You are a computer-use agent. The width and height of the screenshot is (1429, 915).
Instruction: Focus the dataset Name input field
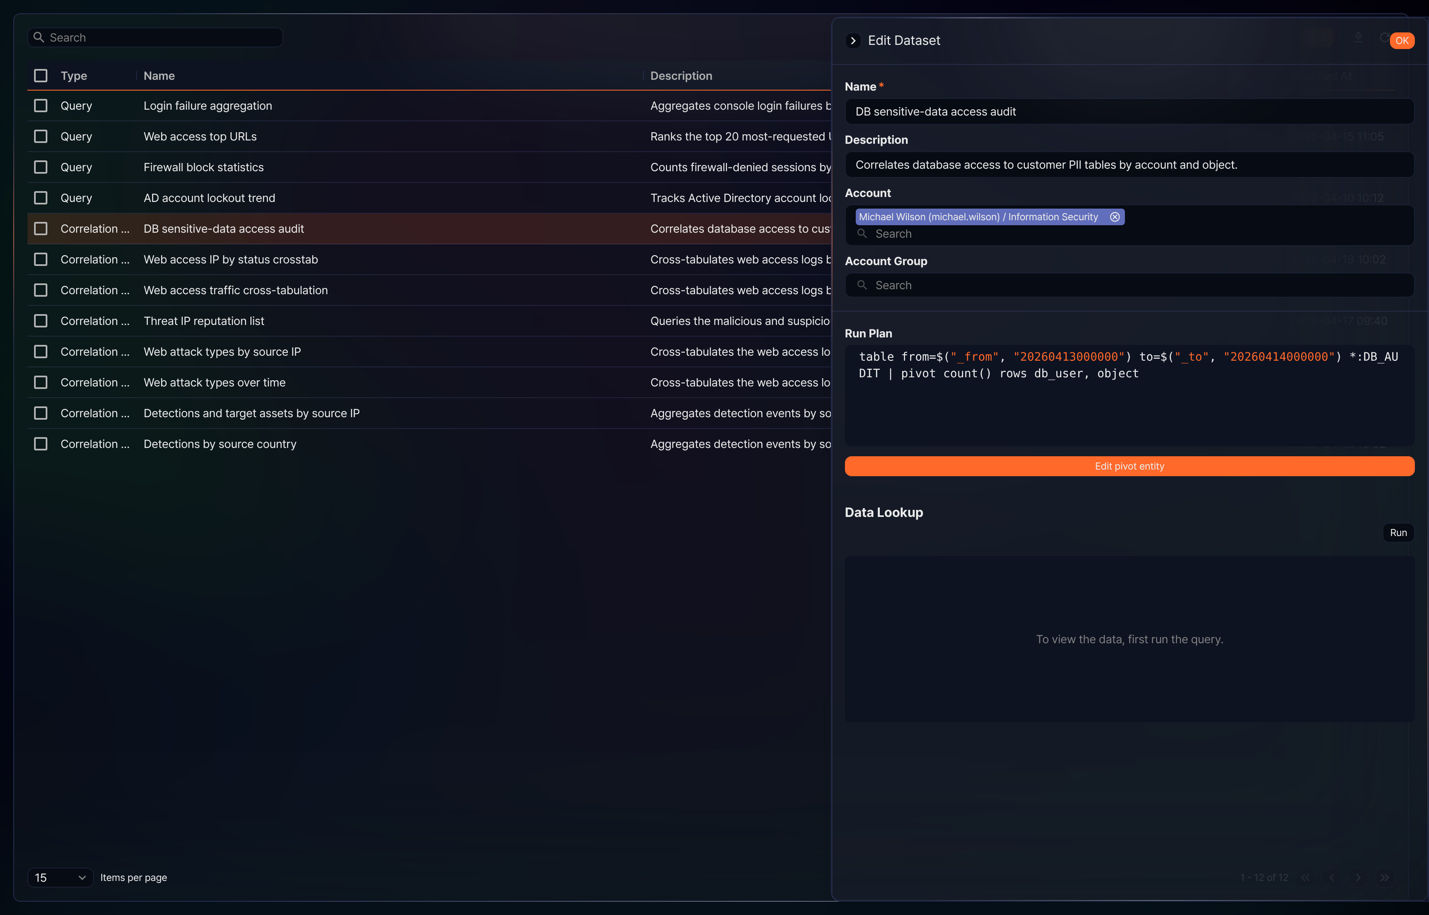(x=1129, y=112)
